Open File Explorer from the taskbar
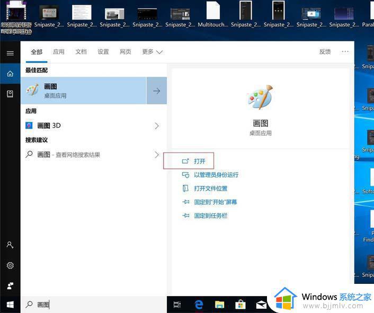374x313 pixels. 219,305
